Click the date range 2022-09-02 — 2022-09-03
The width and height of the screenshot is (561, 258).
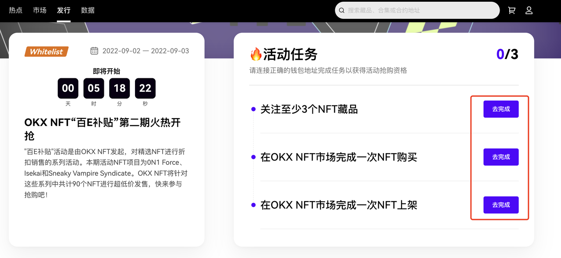click(x=146, y=51)
